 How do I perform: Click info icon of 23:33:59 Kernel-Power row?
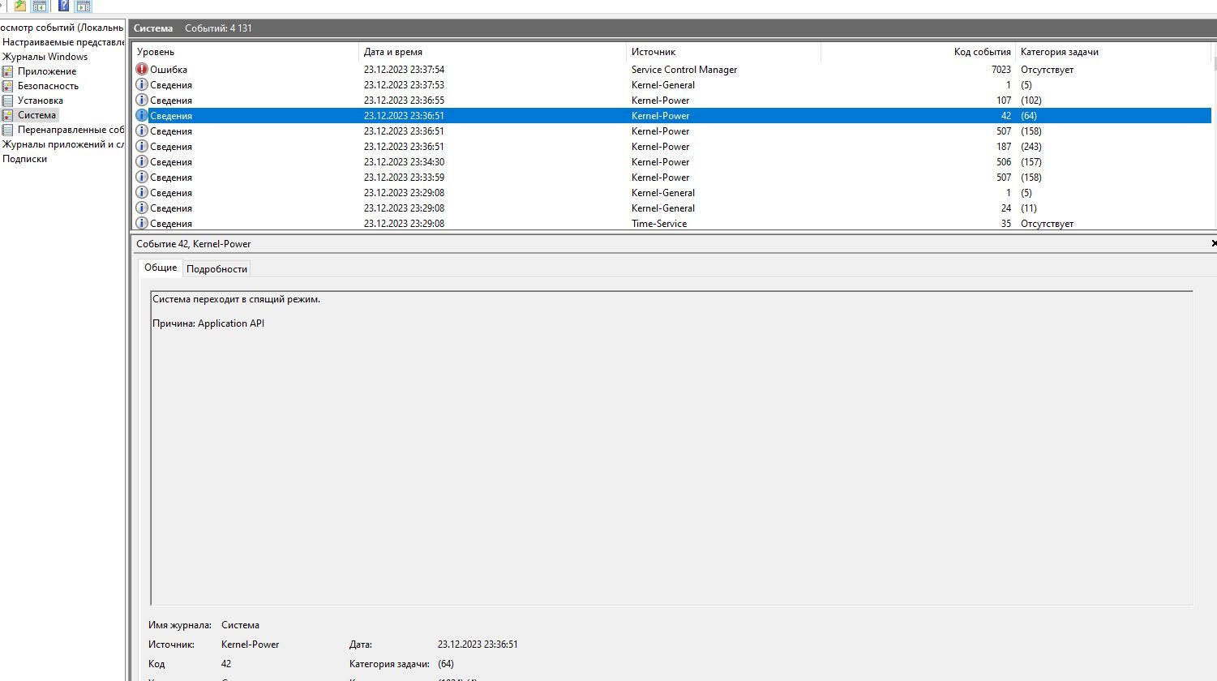(x=142, y=178)
